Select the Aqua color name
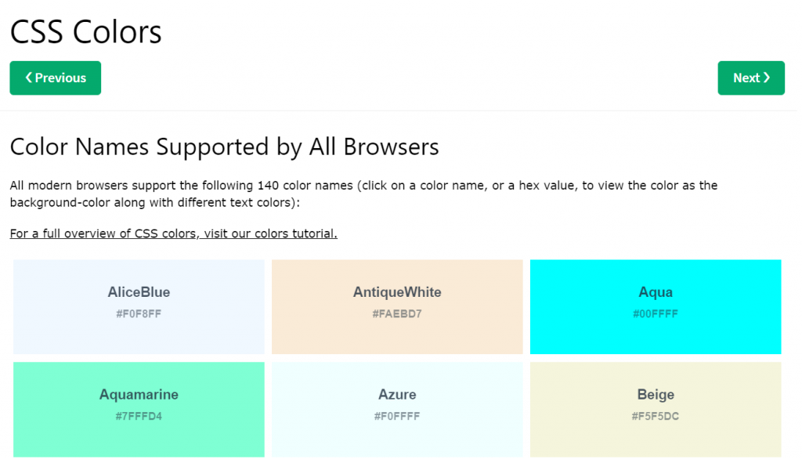This screenshot has height=459, width=802. coord(656,292)
